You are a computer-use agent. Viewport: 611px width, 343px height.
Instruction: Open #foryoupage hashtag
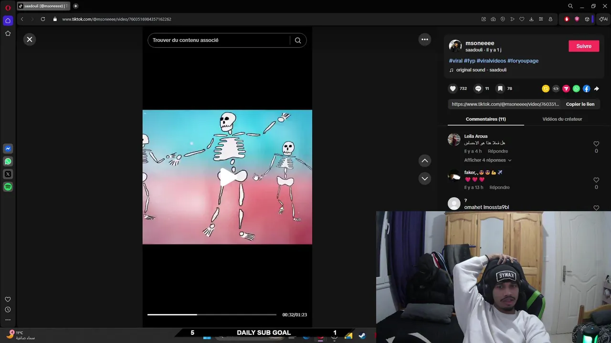523,61
